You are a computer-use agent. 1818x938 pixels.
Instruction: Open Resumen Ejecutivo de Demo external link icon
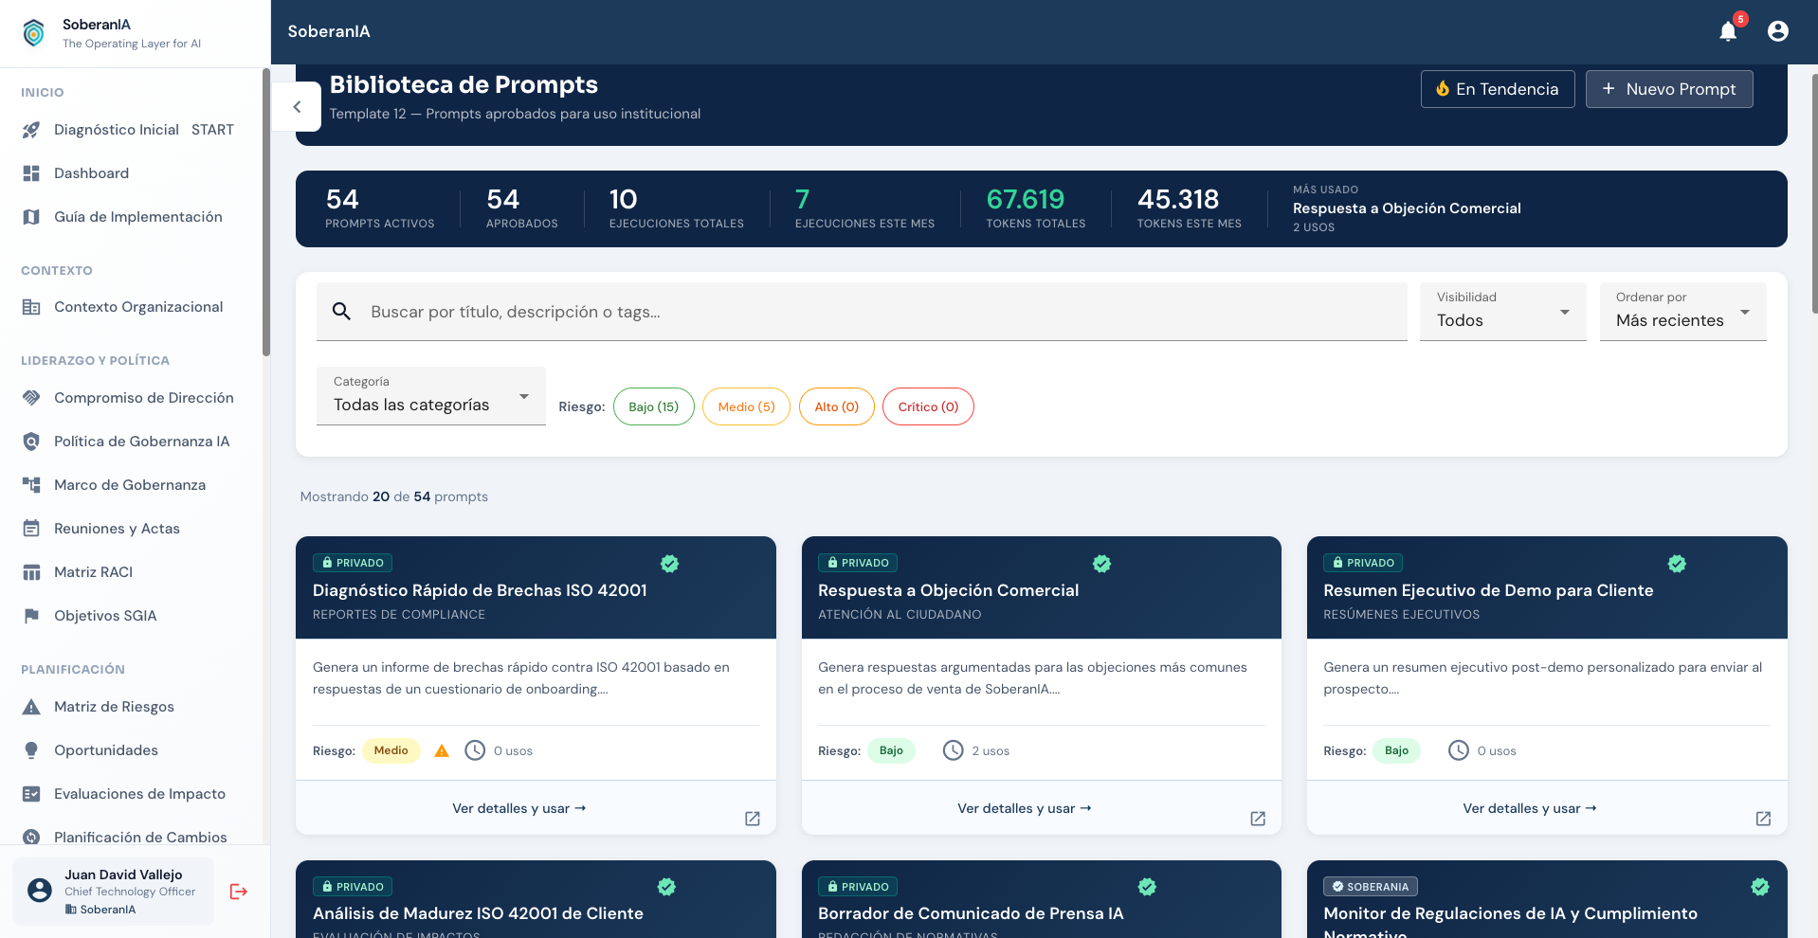[x=1763, y=819]
